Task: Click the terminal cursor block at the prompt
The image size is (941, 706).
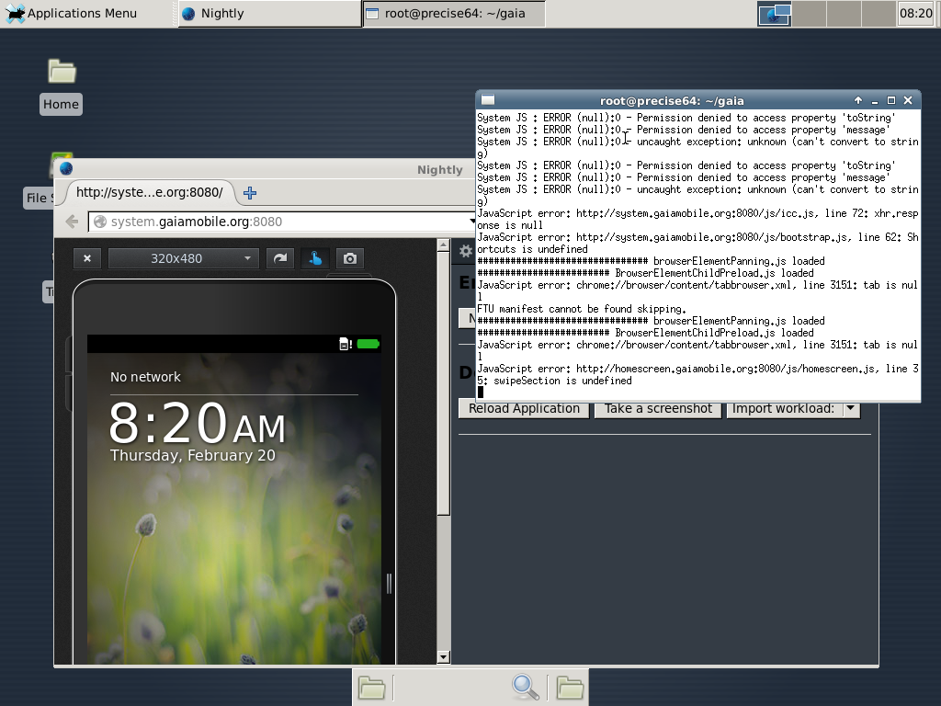Action: tap(480, 393)
